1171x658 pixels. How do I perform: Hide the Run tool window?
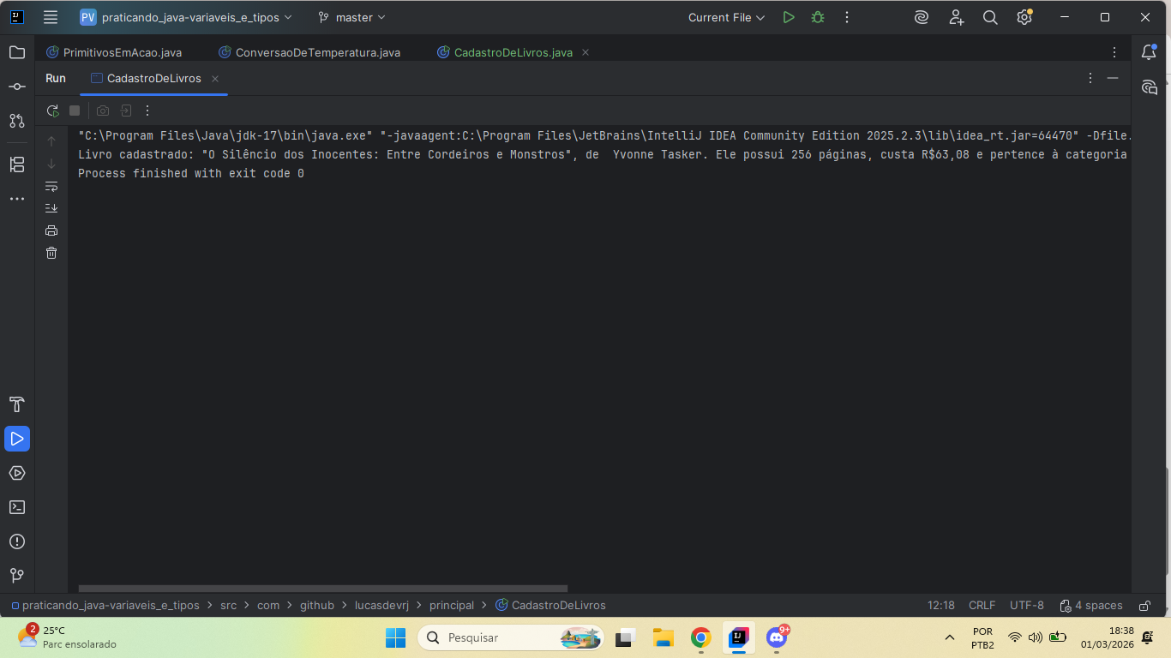(x=1113, y=78)
